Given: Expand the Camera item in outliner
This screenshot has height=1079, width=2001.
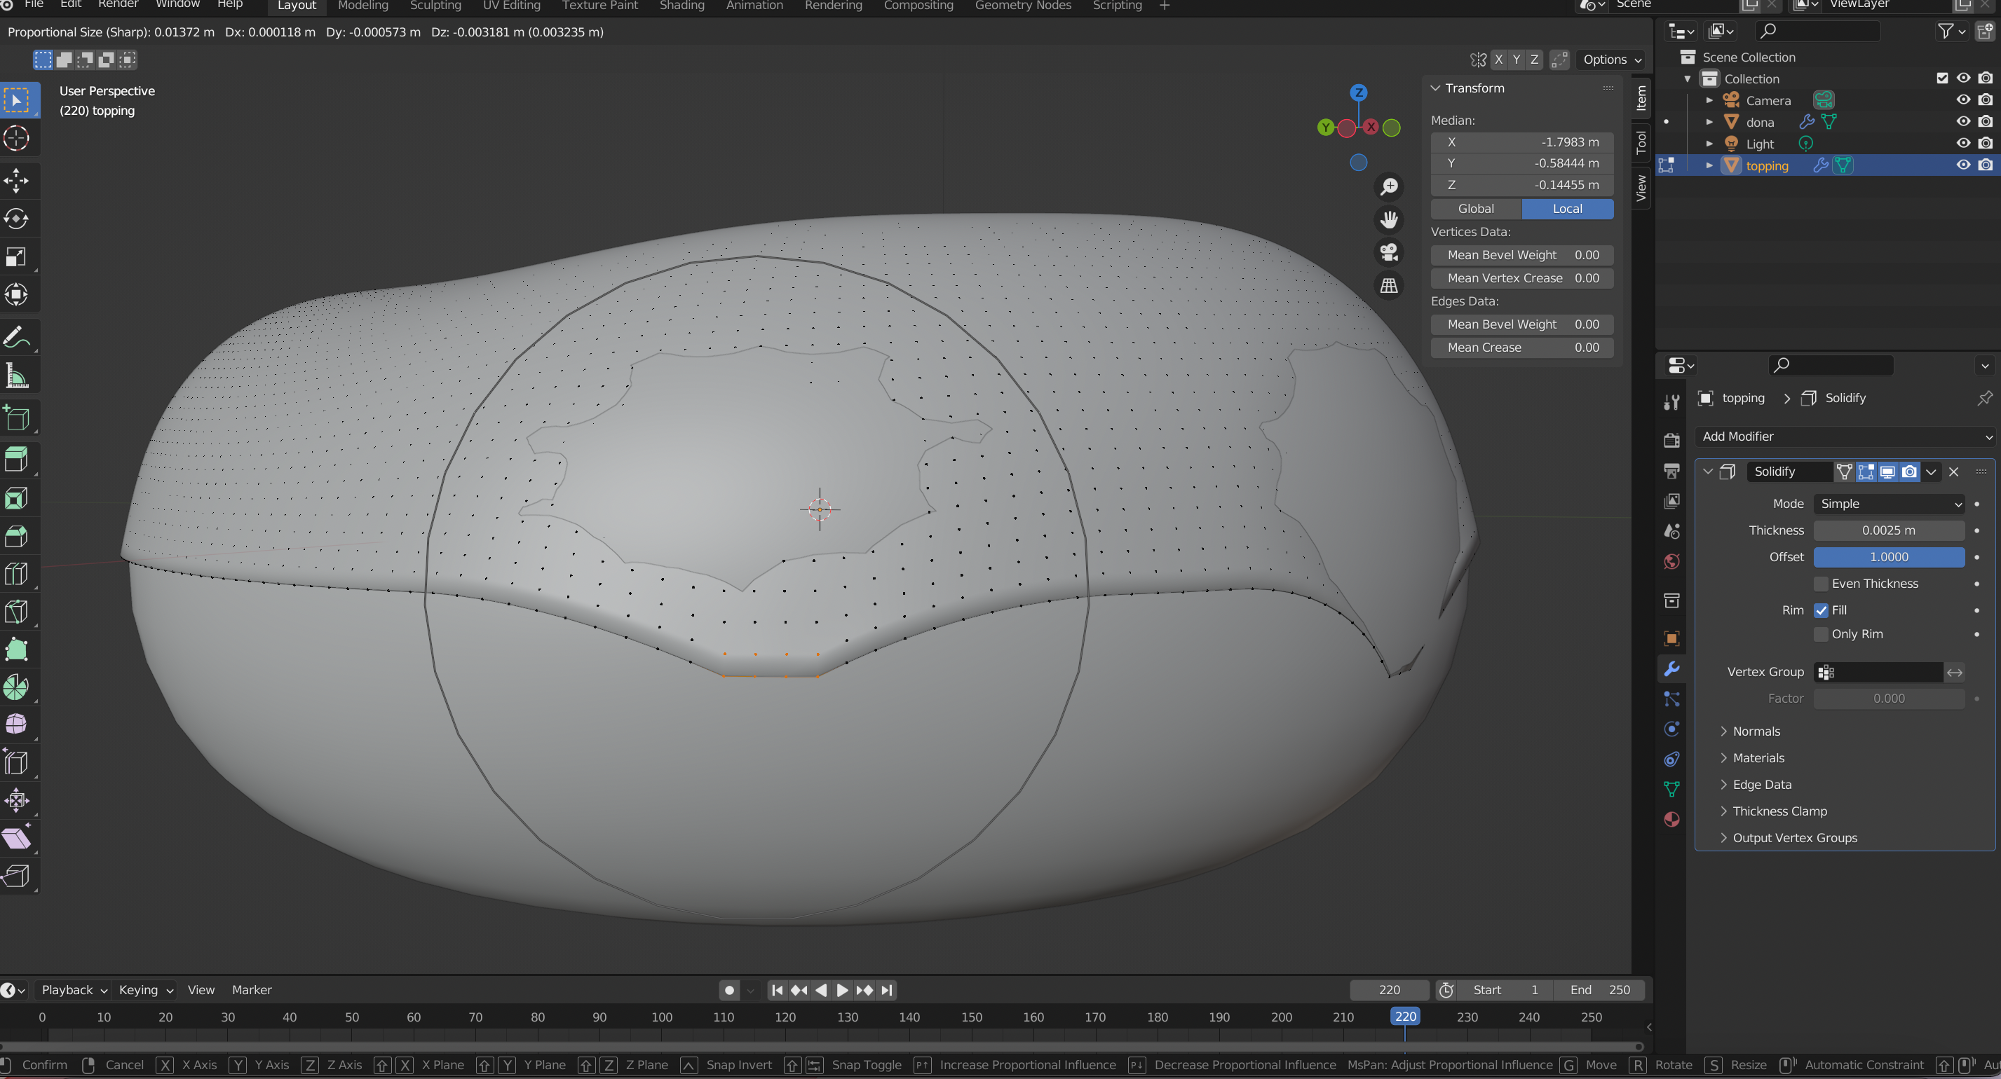Looking at the screenshot, I should (1709, 100).
